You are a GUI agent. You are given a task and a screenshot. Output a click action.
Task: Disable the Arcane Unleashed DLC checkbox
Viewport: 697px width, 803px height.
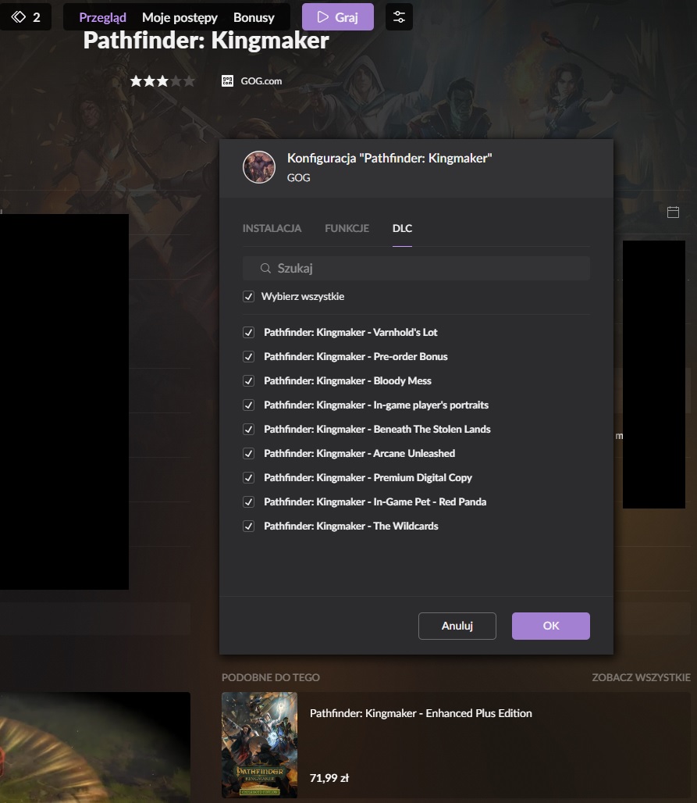pos(249,454)
